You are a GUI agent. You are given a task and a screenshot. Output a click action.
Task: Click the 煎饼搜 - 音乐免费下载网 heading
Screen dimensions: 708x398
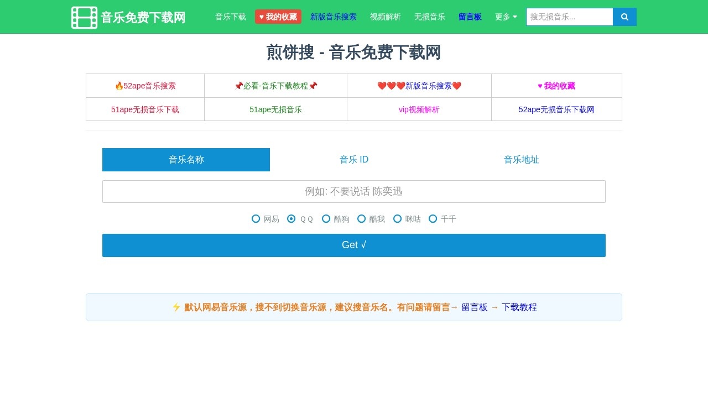pyautogui.click(x=354, y=53)
